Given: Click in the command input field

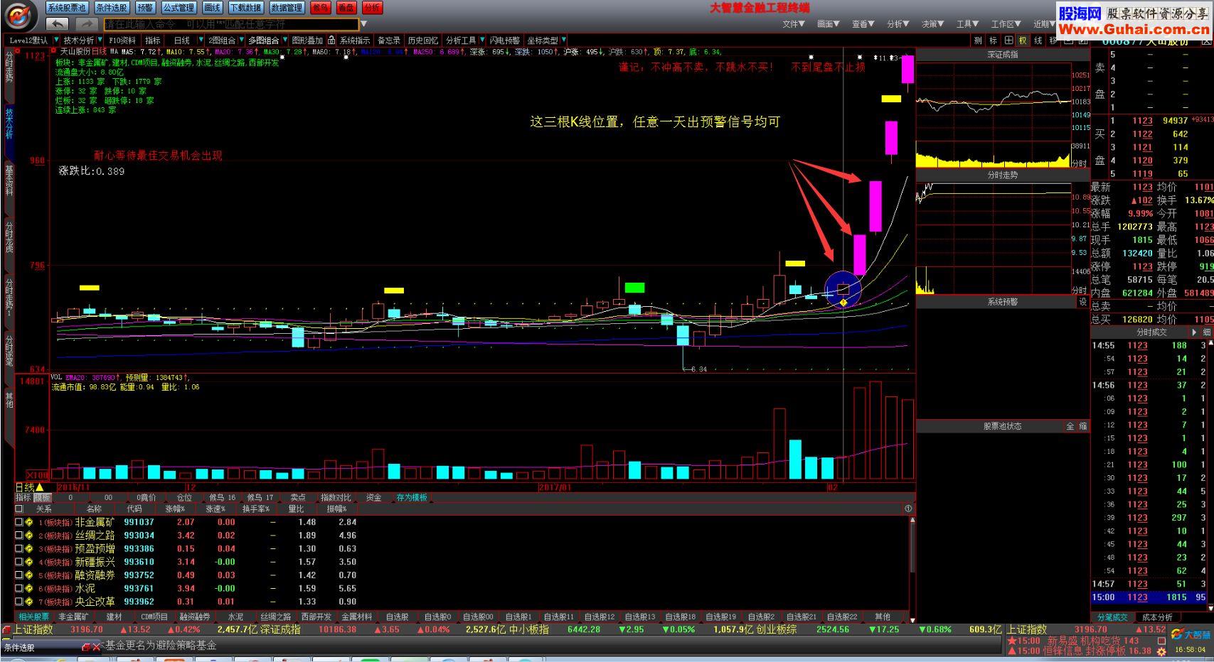Looking at the screenshot, I should 231,25.
